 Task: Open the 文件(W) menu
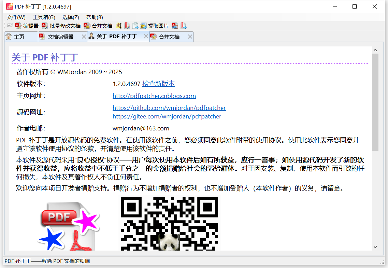(x=16, y=17)
